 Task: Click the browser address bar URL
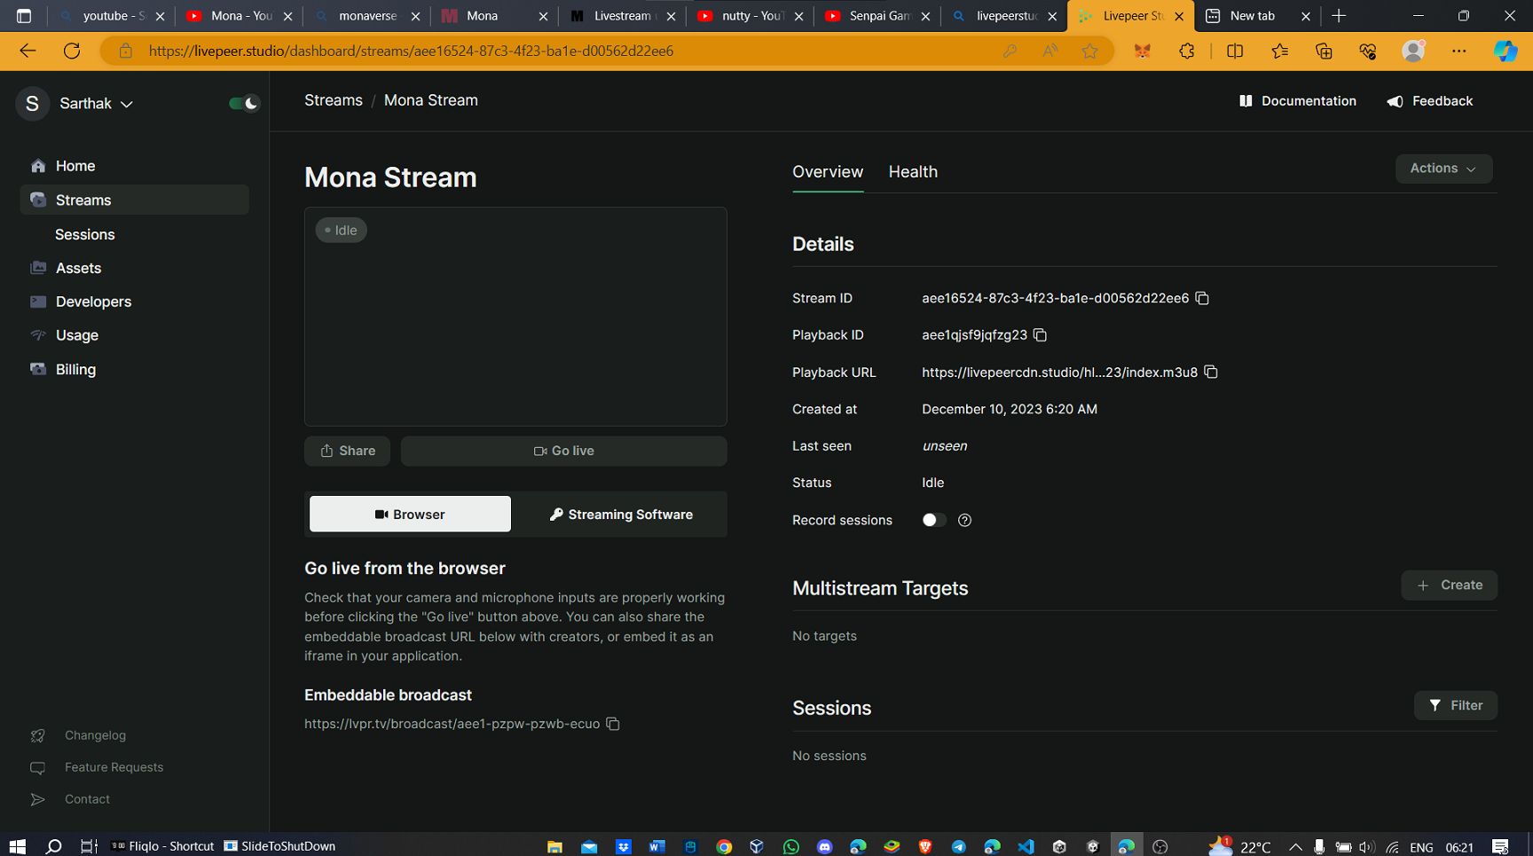[x=411, y=51]
